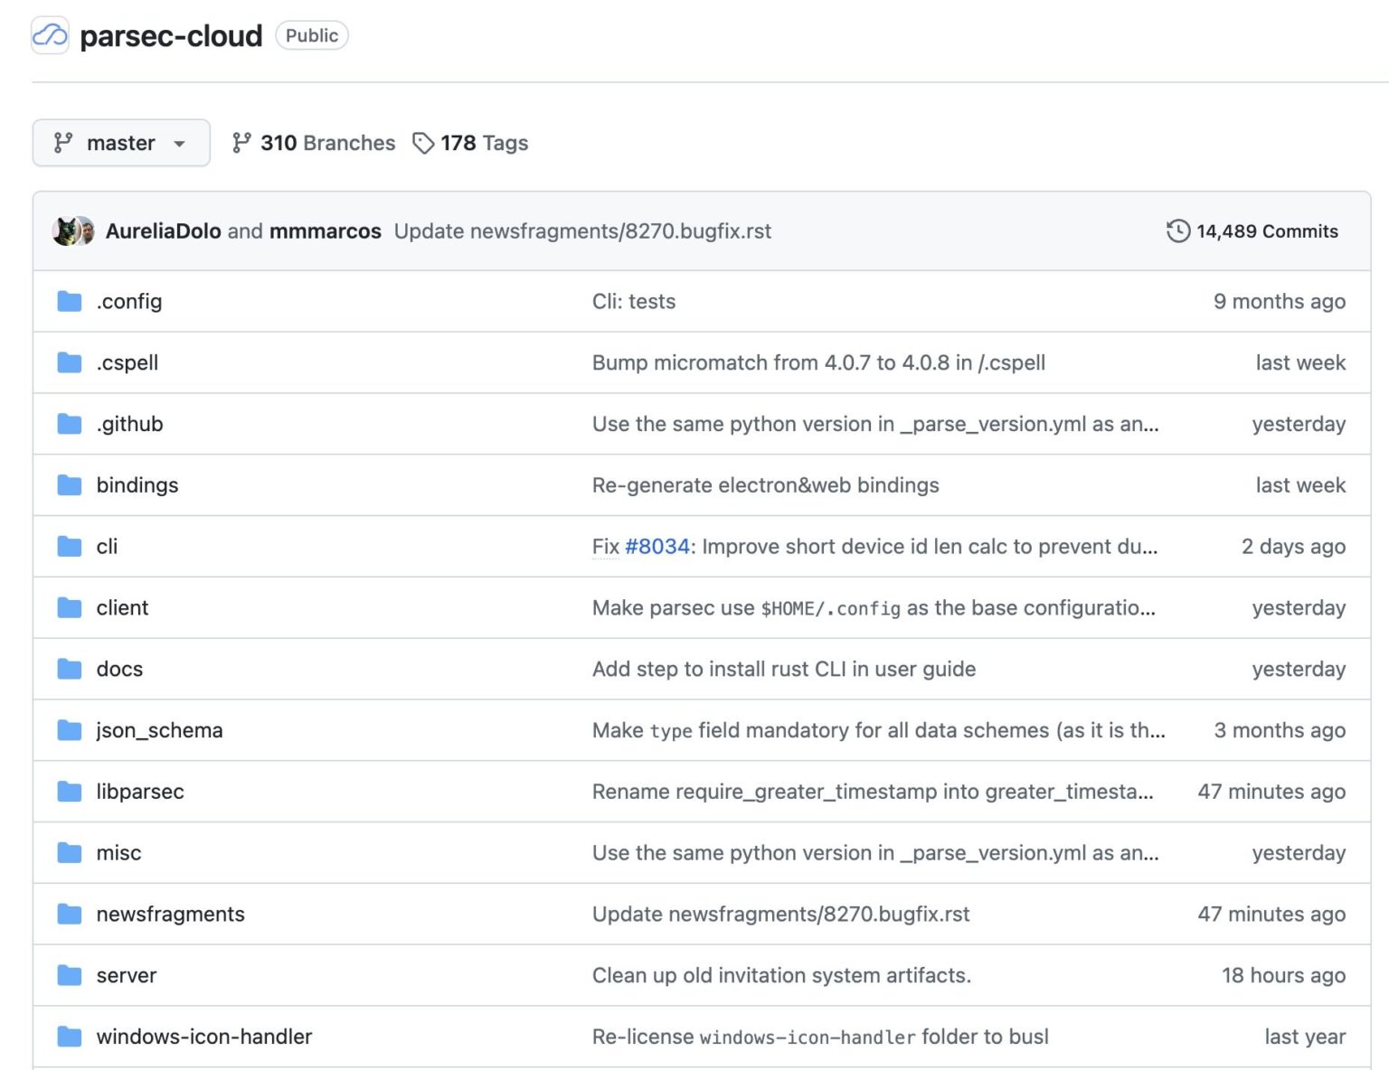The image size is (1389, 1070).
Task: Click the .config folder icon
Action: pyautogui.click(x=70, y=301)
